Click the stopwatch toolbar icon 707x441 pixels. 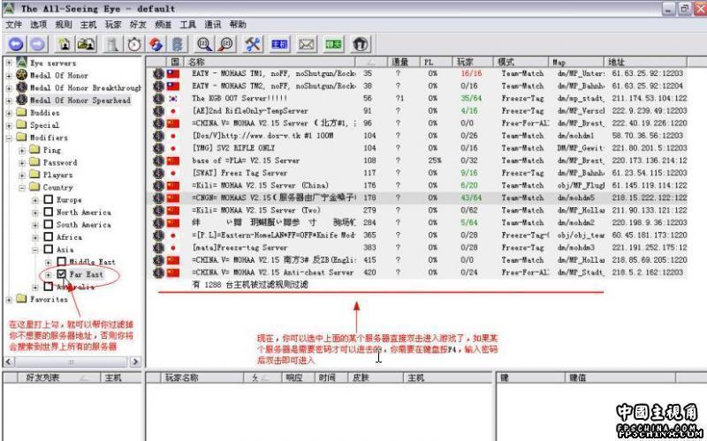coord(134,44)
